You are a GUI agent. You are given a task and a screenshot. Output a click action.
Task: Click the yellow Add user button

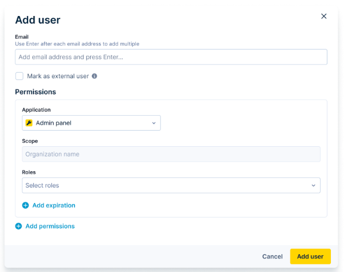310,256
